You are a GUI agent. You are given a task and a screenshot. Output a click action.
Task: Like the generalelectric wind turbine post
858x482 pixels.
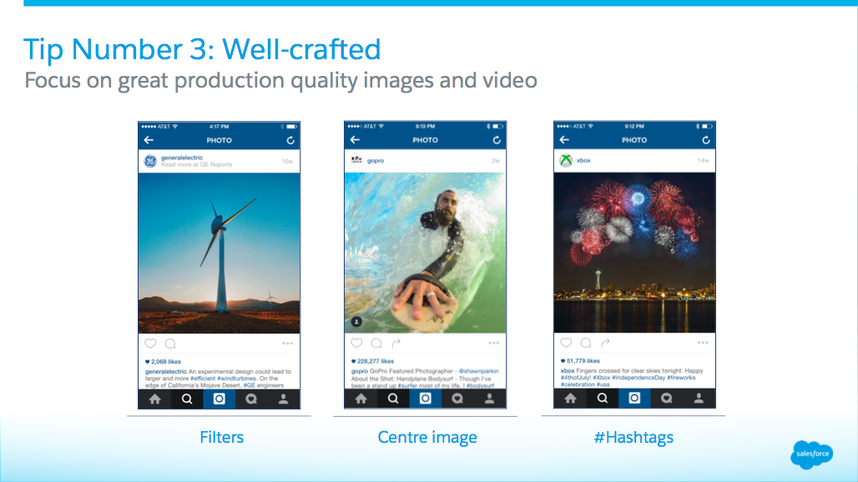pyautogui.click(x=150, y=344)
